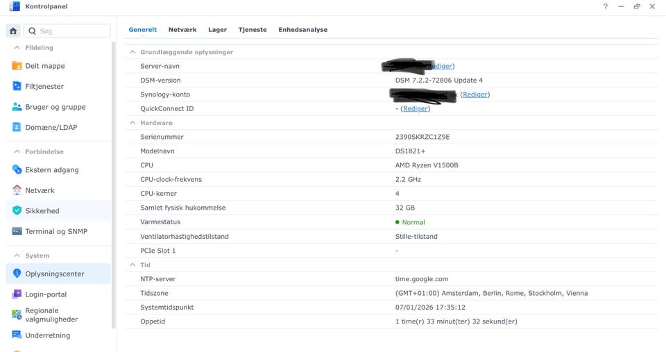Open the Netværk sidebar icon
Screen dimensions: 666x352
point(17,190)
